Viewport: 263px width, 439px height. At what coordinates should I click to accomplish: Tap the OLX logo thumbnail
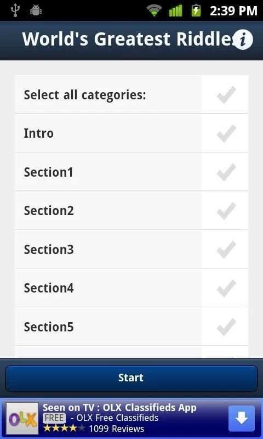pos(22,419)
